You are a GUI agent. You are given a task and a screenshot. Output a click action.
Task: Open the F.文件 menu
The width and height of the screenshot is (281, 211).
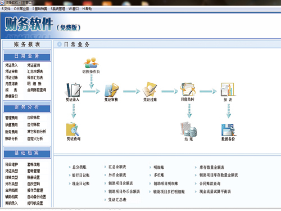tap(6, 9)
